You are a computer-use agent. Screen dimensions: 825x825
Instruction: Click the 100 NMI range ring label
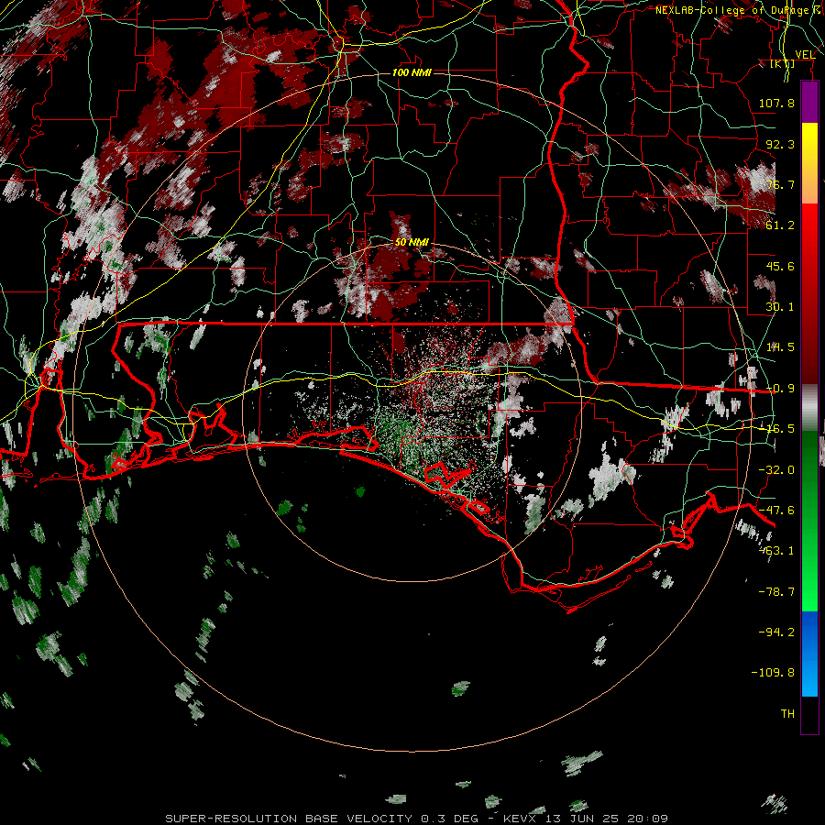[x=412, y=72]
